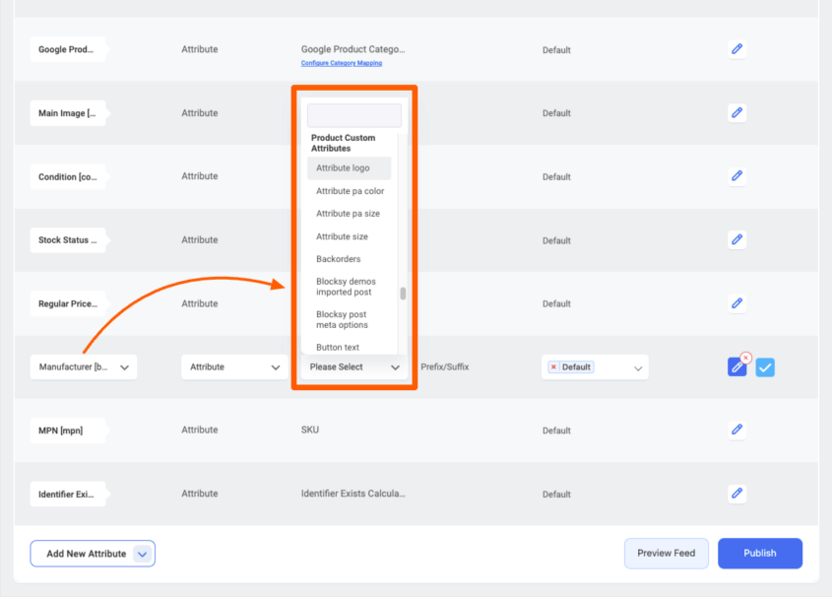Toggle the Please Select dropdown
Viewport: 832px width, 597px height.
353,367
